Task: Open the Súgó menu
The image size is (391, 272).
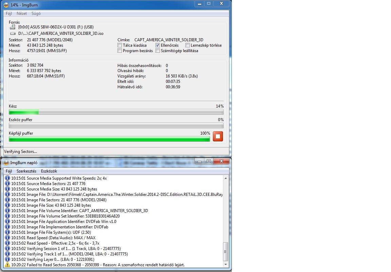Action: pos(36,14)
